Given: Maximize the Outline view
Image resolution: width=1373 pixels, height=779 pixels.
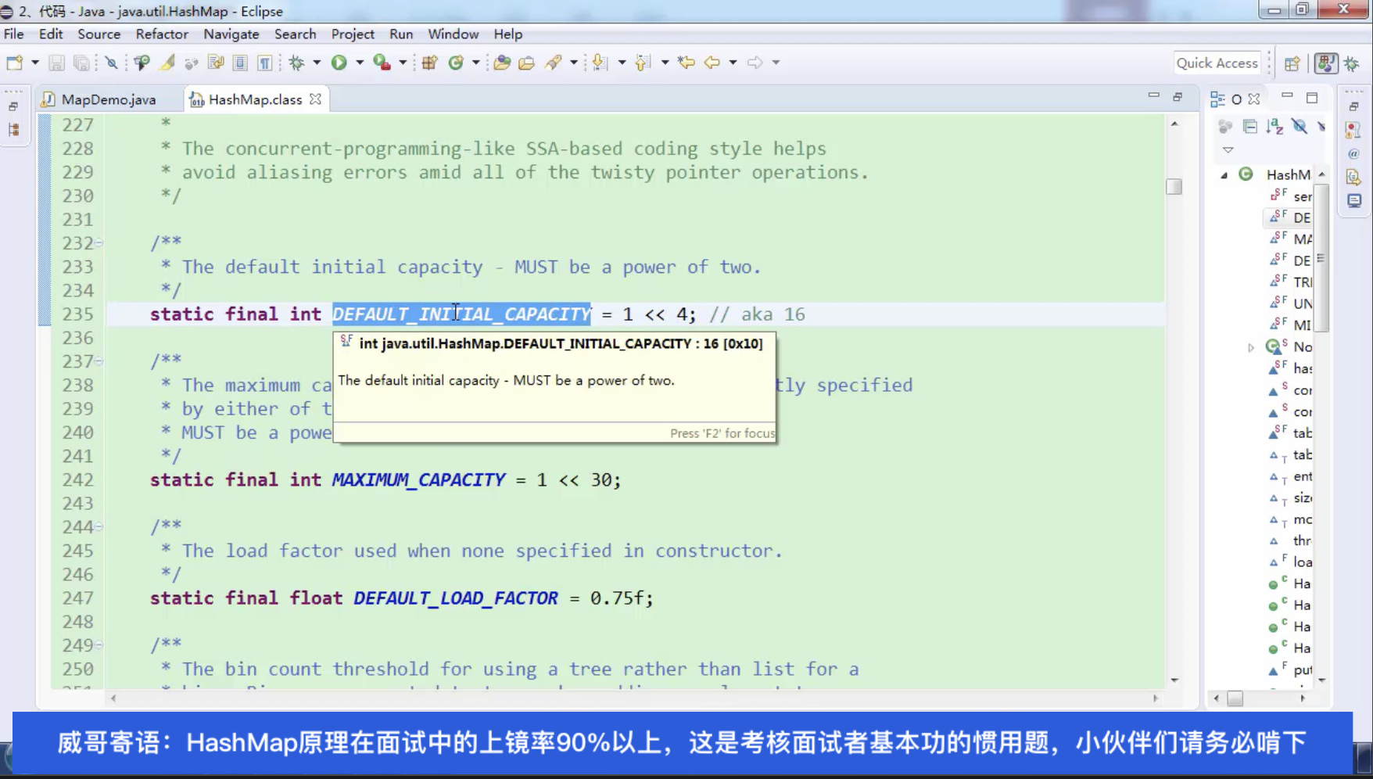Looking at the screenshot, I should [1312, 98].
